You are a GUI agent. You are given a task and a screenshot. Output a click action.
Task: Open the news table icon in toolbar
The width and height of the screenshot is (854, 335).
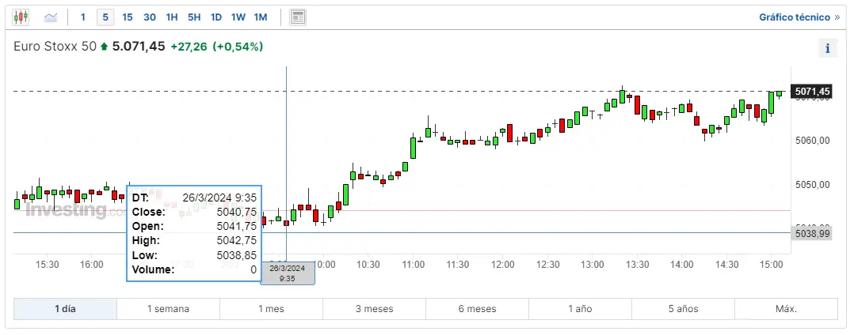[x=297, y=17]
